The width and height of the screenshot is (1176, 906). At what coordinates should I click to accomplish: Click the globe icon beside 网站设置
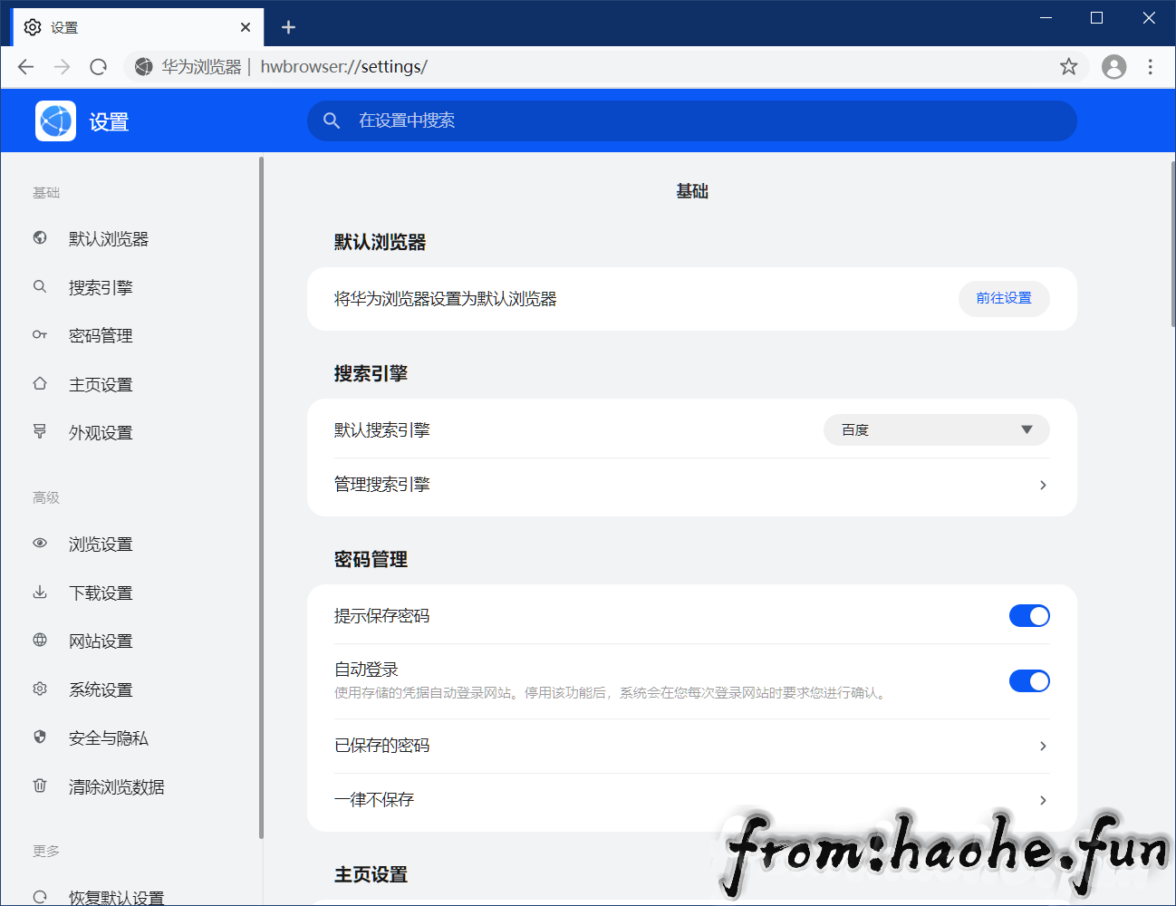pyautogui.click(x=40, y=640)
